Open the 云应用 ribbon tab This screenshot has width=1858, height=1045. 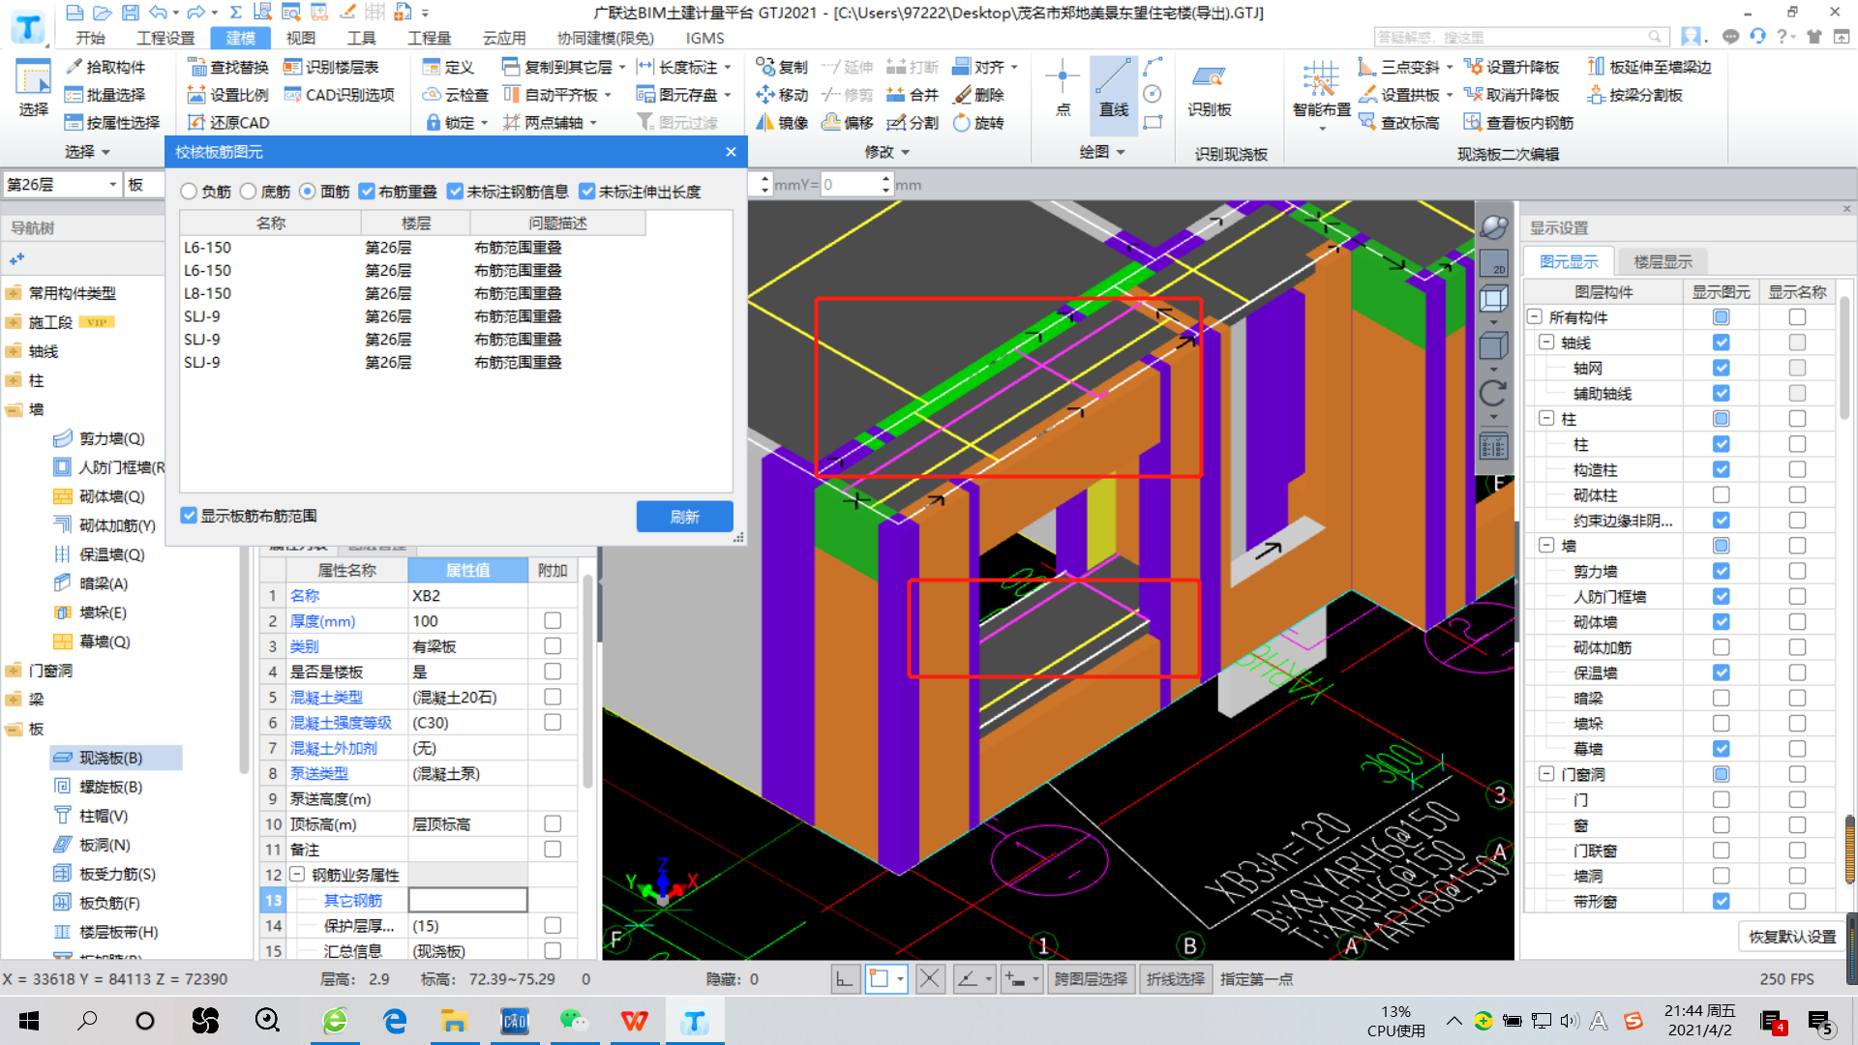coord(504,38)
